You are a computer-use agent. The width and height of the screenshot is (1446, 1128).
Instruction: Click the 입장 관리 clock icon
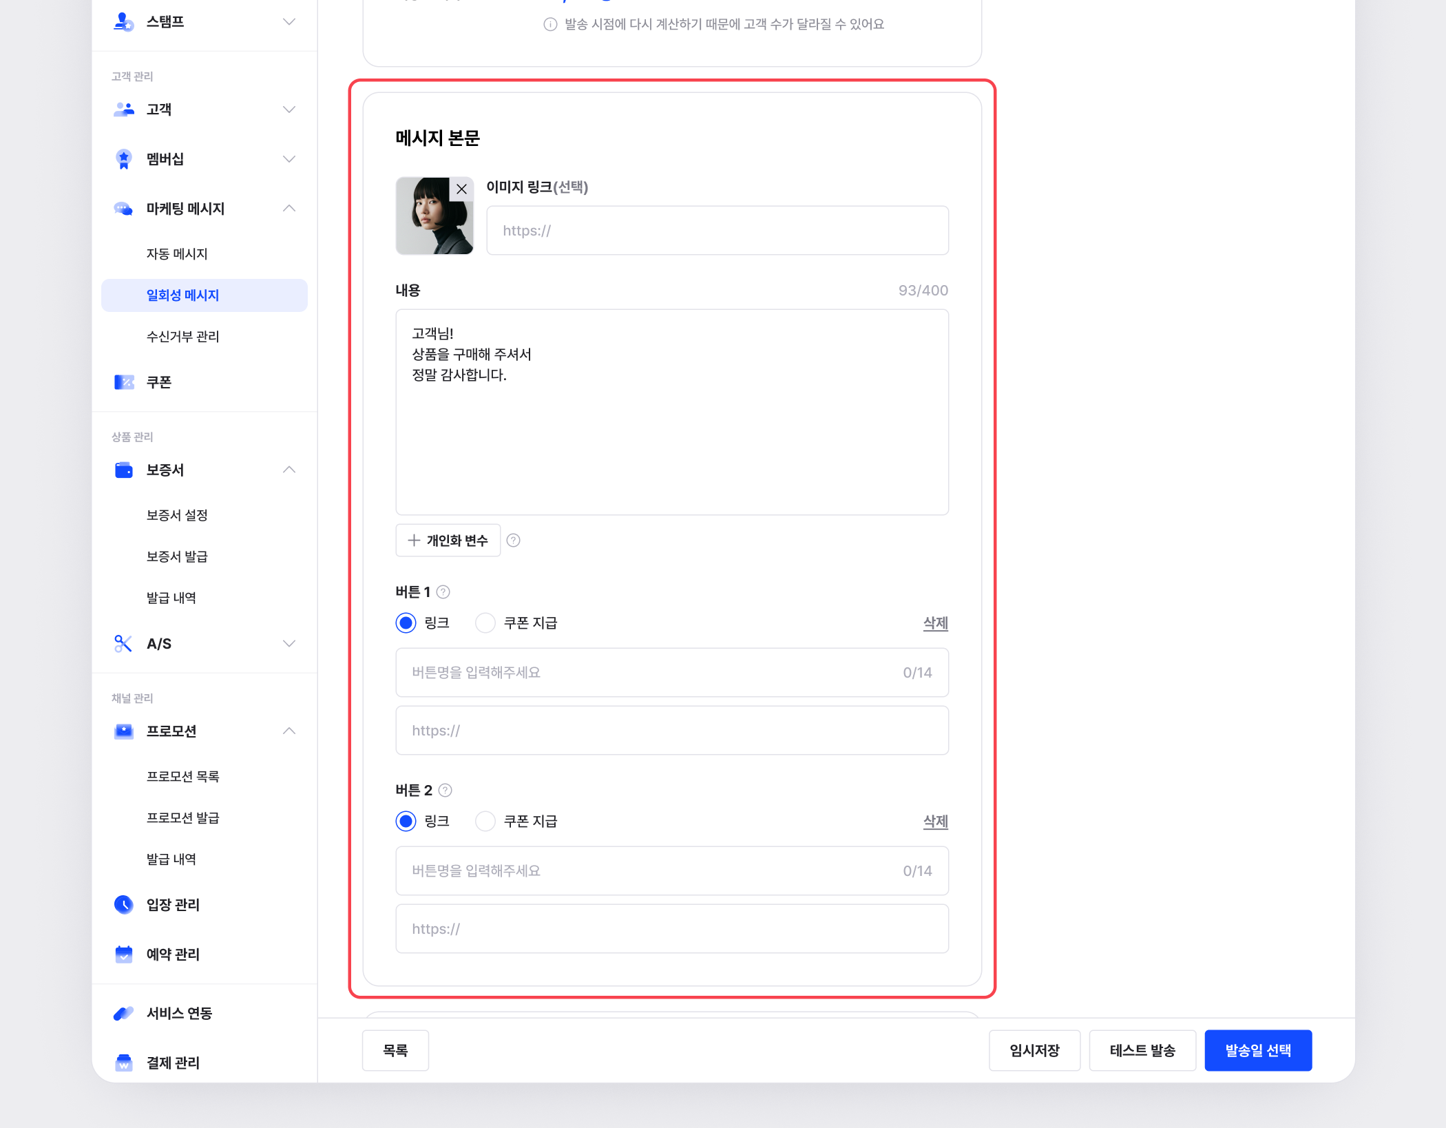pos(124,905)
